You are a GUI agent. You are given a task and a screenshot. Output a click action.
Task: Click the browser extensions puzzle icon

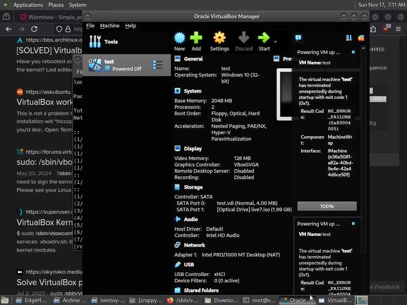pyautogui.click(x=373, y=29)
